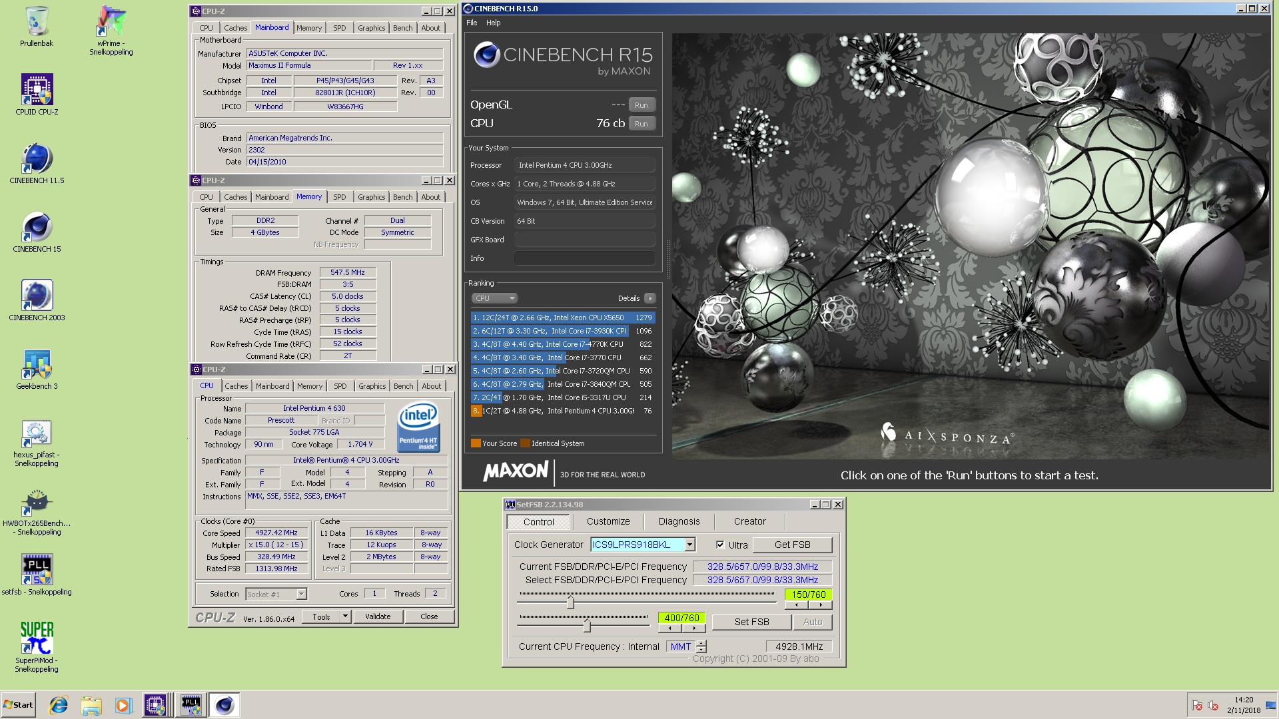Open Caches tab in bottom CPU-Z window
Screen dimensions: 1279x719
(x=236, y=386)
